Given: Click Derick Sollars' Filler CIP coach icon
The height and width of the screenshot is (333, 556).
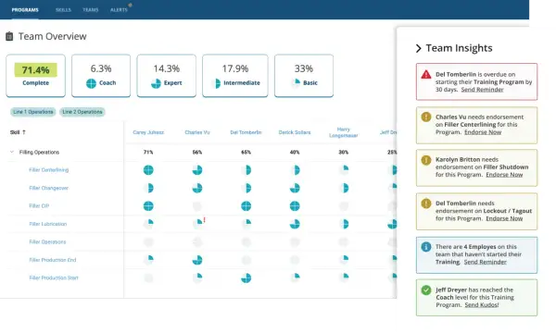Looking at the screenshot, I should (295, 206).
